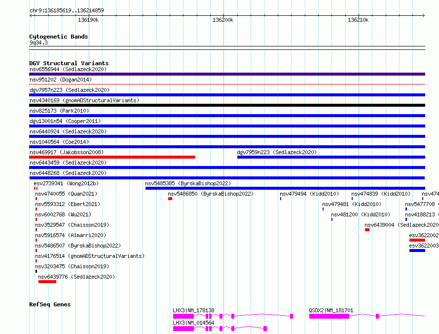Click the DGV Structural Variants track title
This screenshot has height=334, width=439.
(x=69, y=63)
